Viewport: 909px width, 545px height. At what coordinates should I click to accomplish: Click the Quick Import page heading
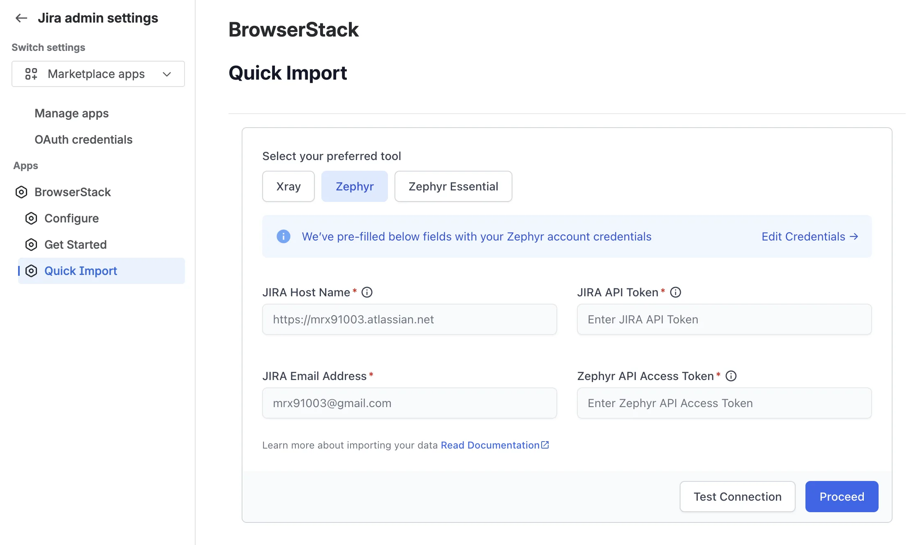click(288, 73)
